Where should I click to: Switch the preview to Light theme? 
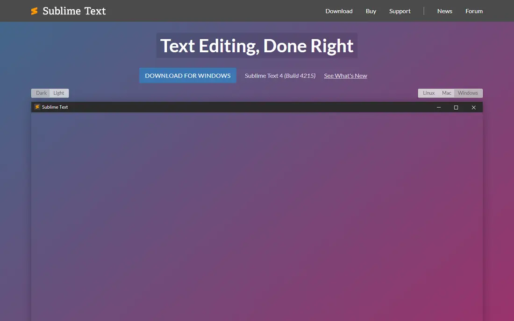coord(59,93)
